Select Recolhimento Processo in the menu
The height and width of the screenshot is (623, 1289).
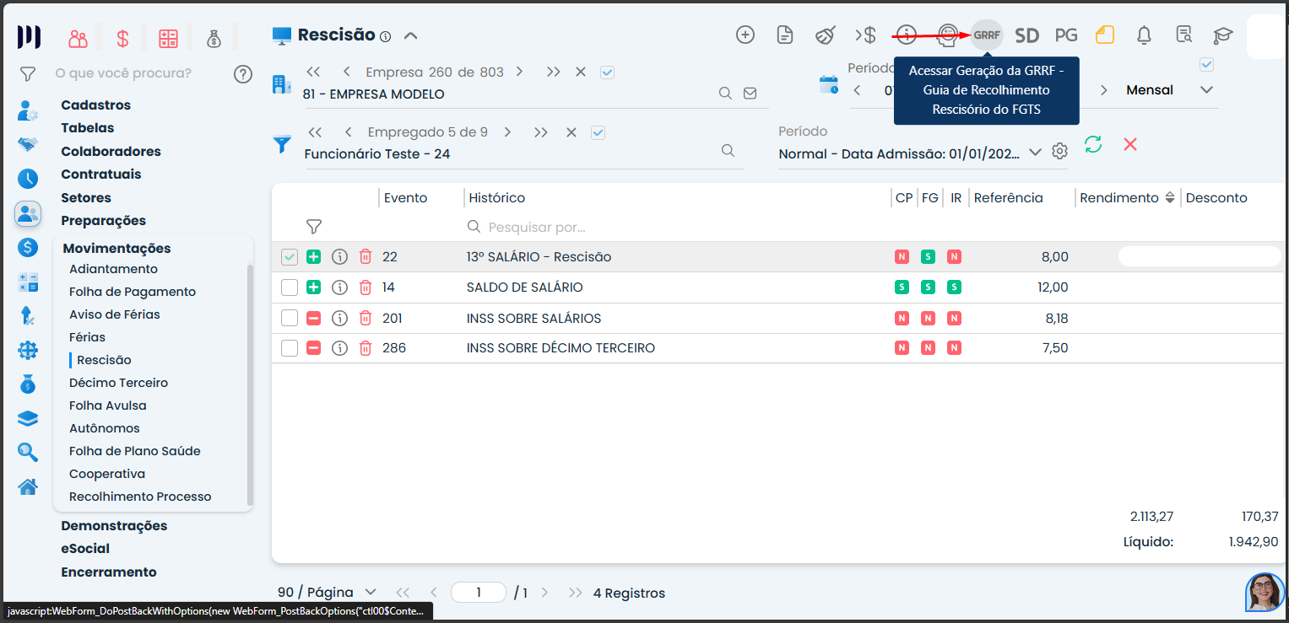(x=140, y=497)
